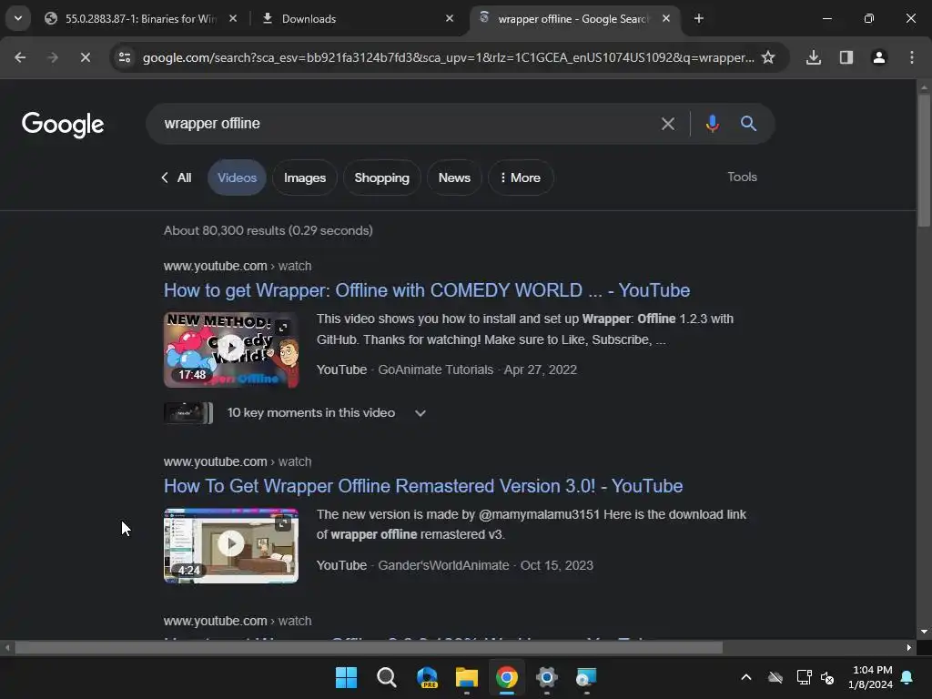This screenshot has width=932, height=699.
Task: Open the clock showing 1:04 PM
Action: point(871,677)
